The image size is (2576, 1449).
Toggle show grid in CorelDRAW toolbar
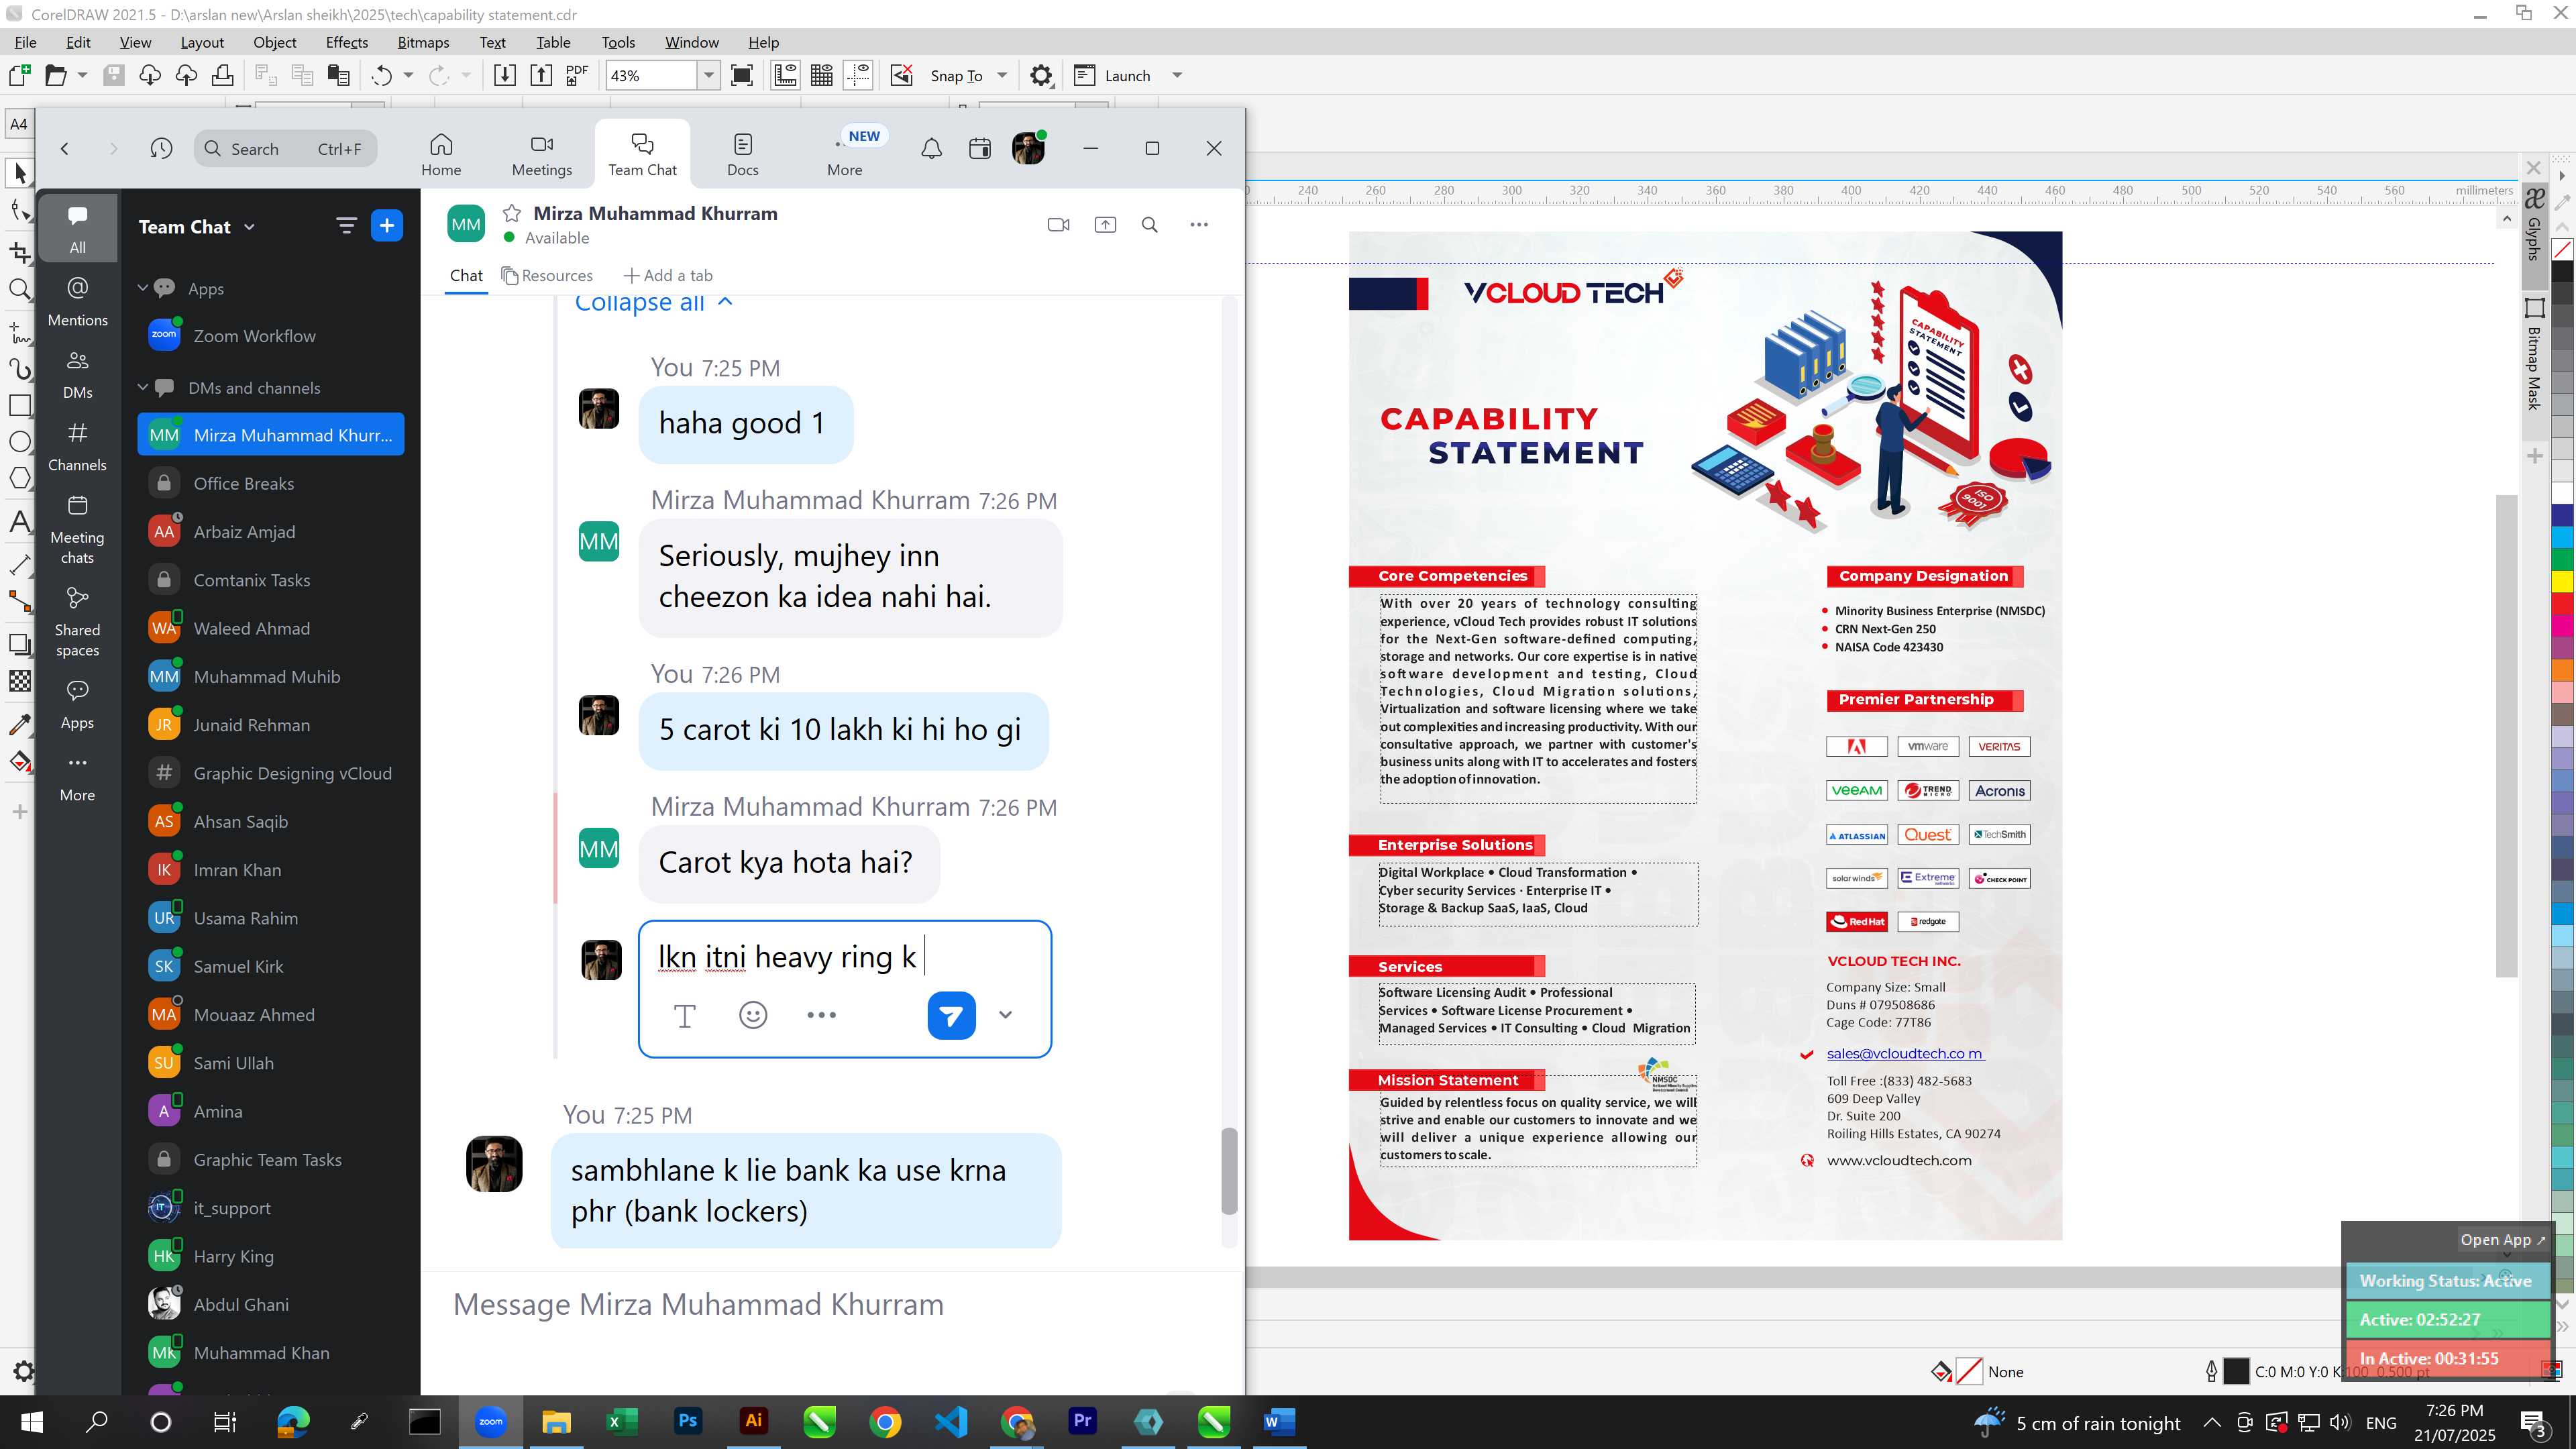pyautogui.click(x=822, y=76)
